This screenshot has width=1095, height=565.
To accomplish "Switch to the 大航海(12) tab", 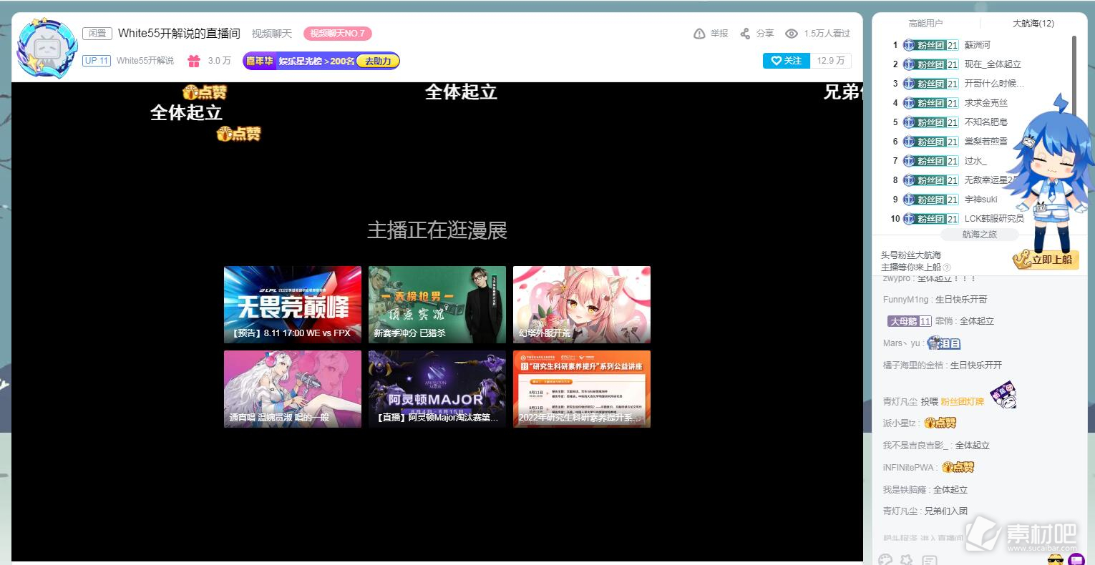I will 1033,24.
